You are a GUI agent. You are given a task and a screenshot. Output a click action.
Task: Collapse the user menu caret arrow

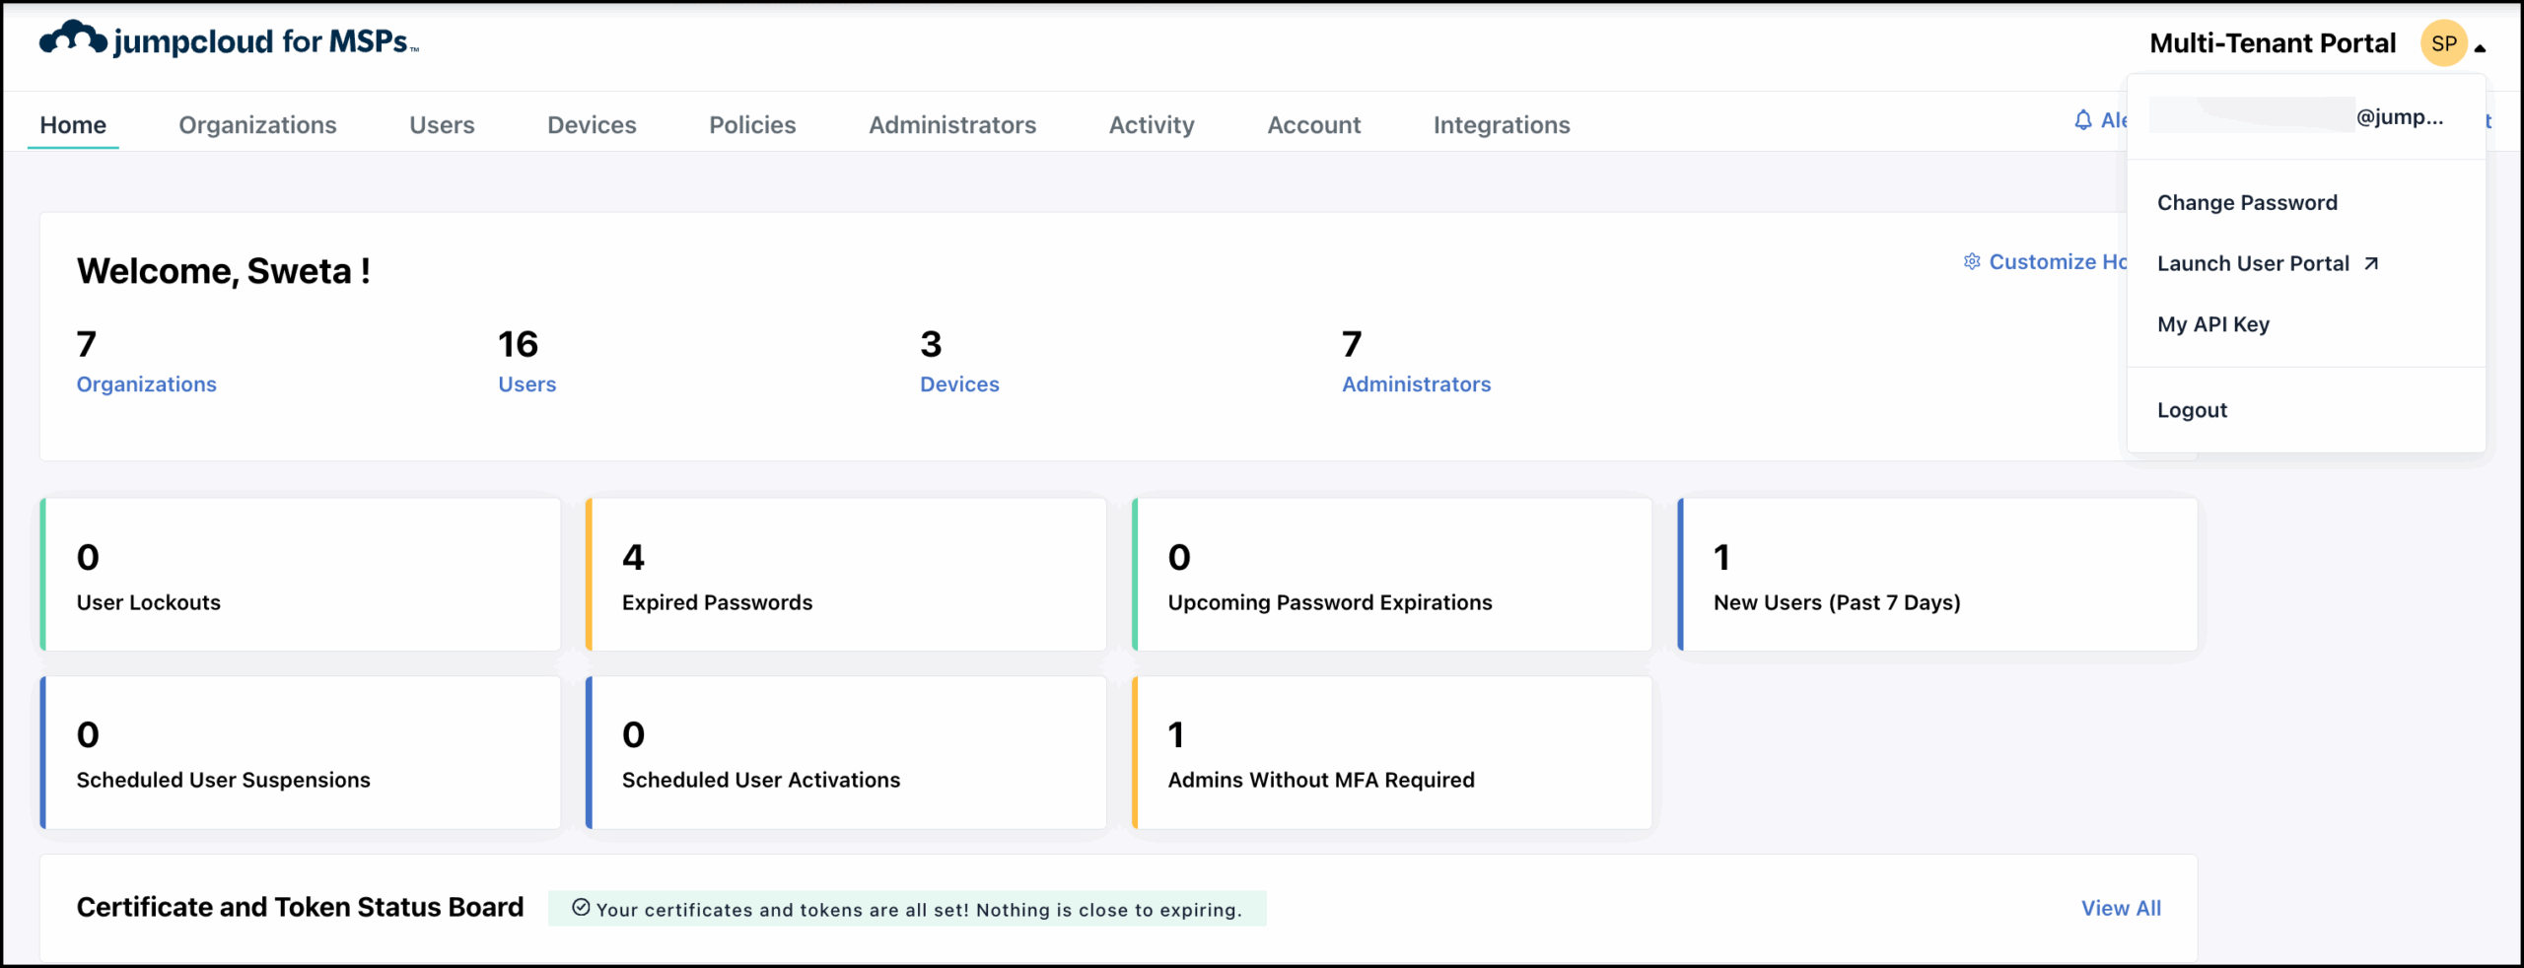click(2480, 47)
